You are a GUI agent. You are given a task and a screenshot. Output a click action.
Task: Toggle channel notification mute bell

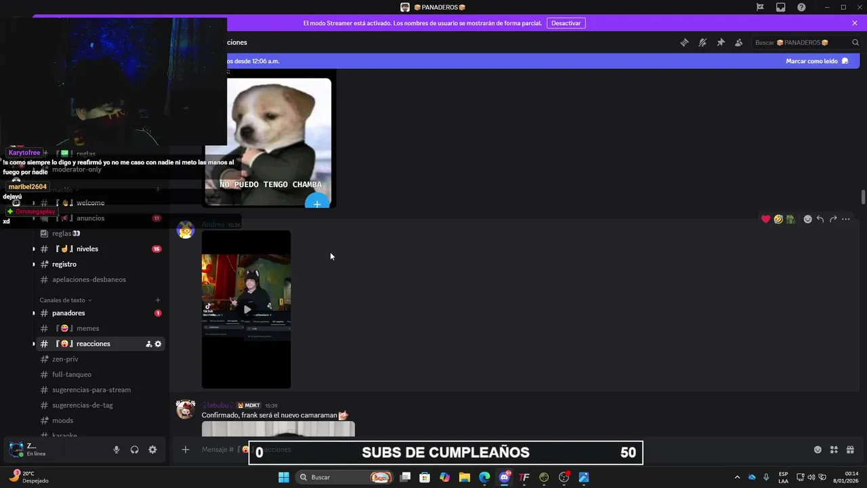[702, 42]
